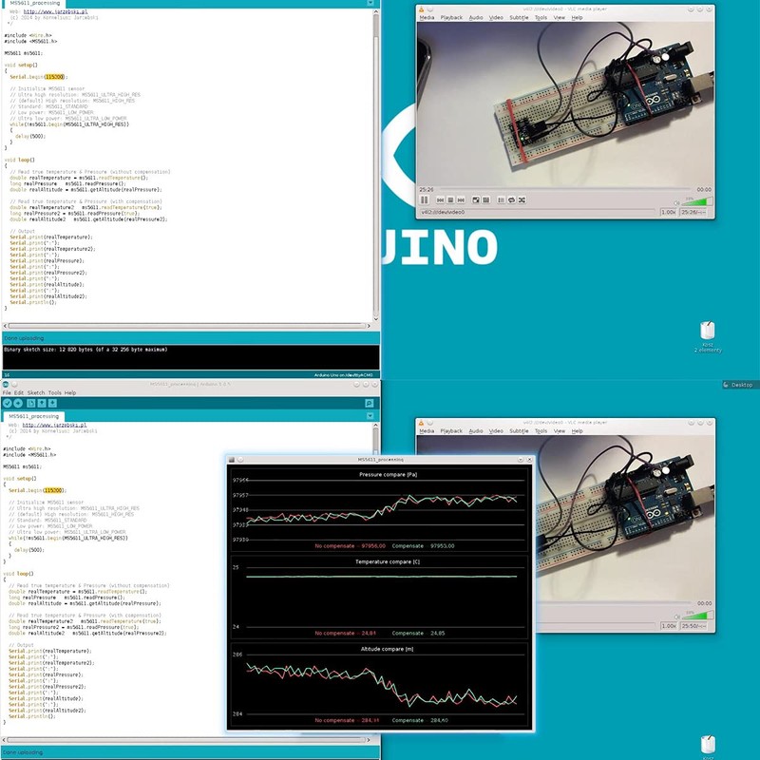Expand the sketch tab dropdown arrow below Serial Monitor
The image size is (760, 760).
[370, 416]
